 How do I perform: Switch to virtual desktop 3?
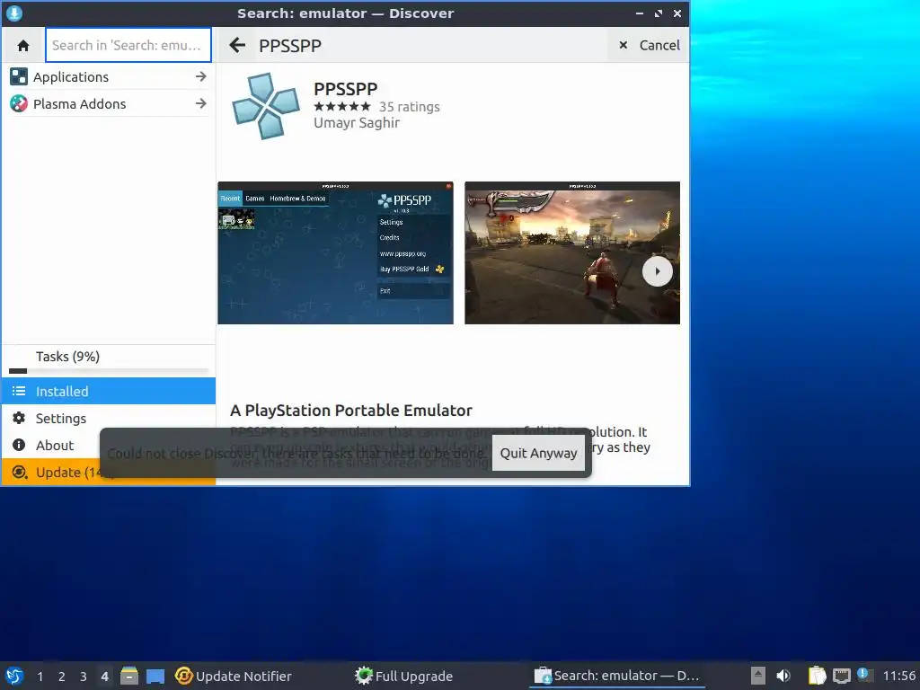[x=84, y=677]
